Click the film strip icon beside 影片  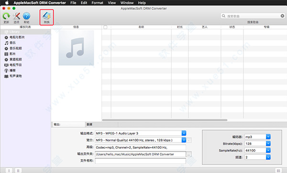tap(6, 54)
